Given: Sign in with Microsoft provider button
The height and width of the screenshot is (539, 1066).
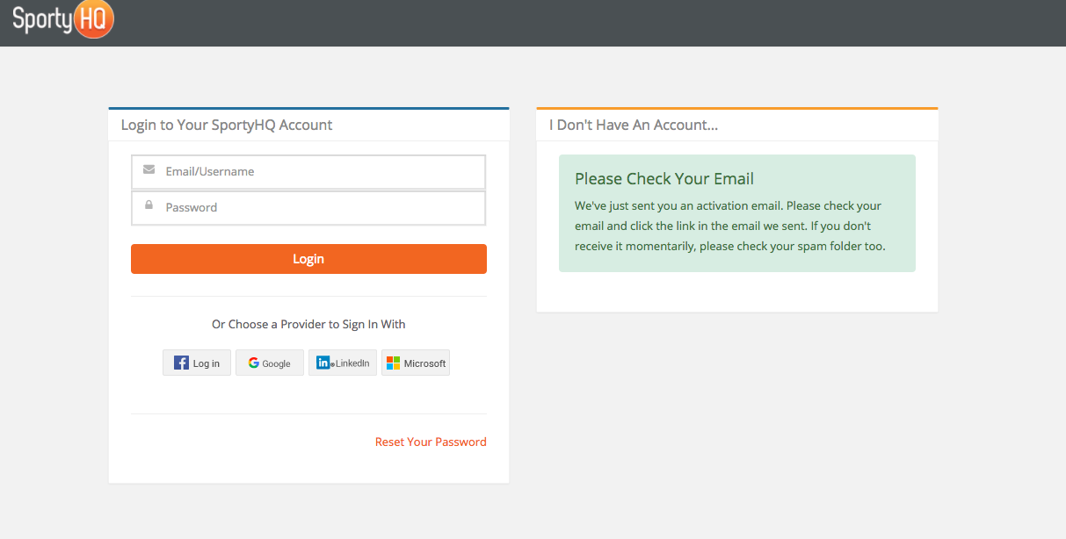Looking at the screenshot, I should (x=416, y=363).
